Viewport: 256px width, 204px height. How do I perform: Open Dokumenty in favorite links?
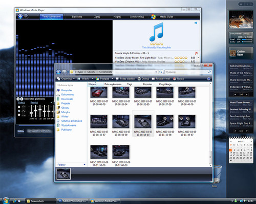point(65,95)
